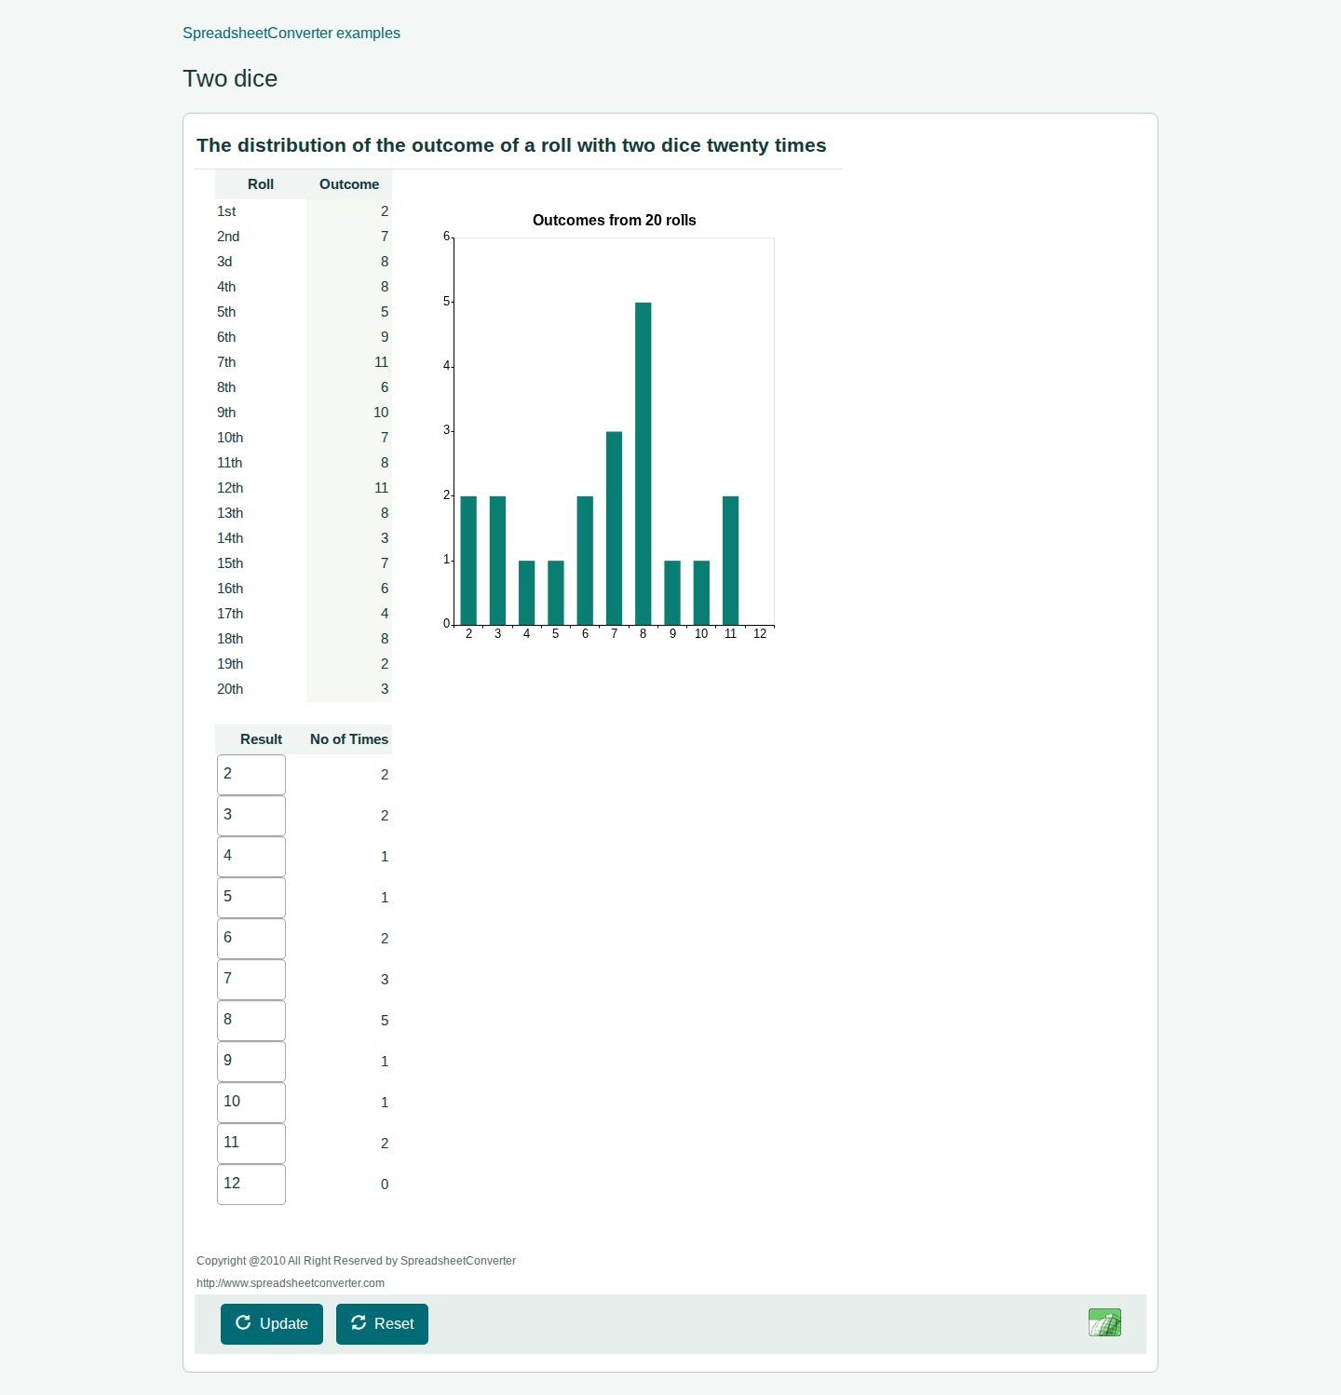The width and height of the screenshot is (1341, 1395).
Task: Focus the Result input containing 12
Action: (251, 1185)
